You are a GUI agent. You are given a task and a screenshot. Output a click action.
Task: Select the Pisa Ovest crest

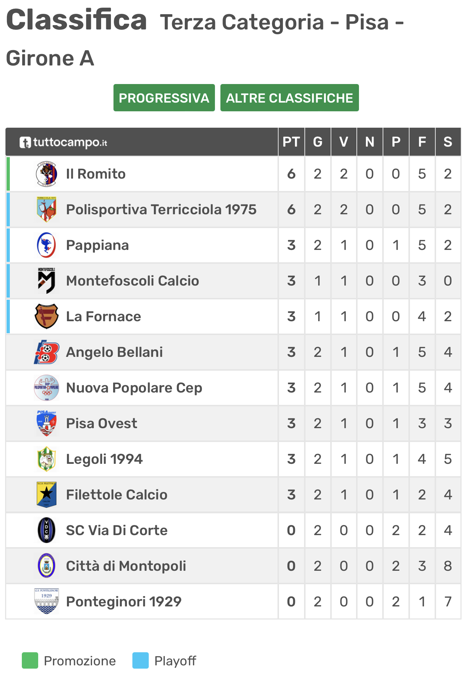click(x=47, y=423)
